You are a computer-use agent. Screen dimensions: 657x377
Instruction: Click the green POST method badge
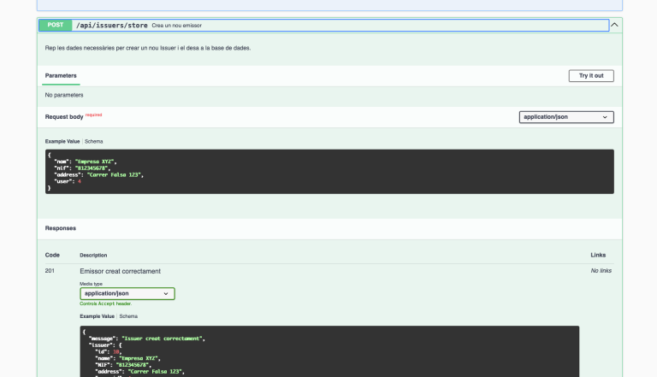pyautogui.click(x=56, y=25)
